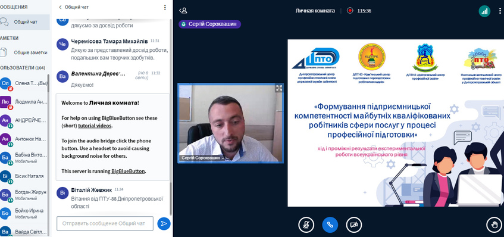This screenshot has height=237, width=504.
Task: Make the webcam video fullscreen
Action: click(278, 88)
